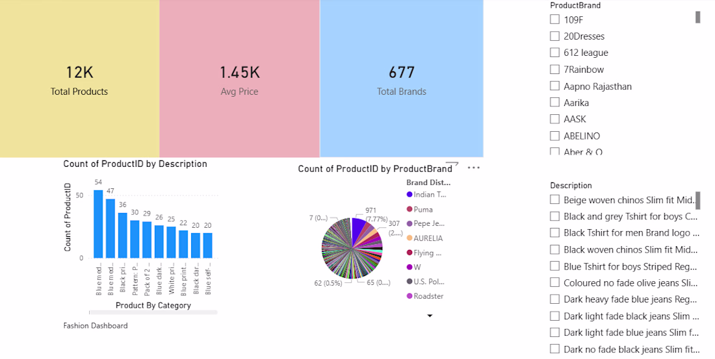Select the bar labeled 36
The height and width of the screenshot is (359, 715).
(x=123, y=235)
